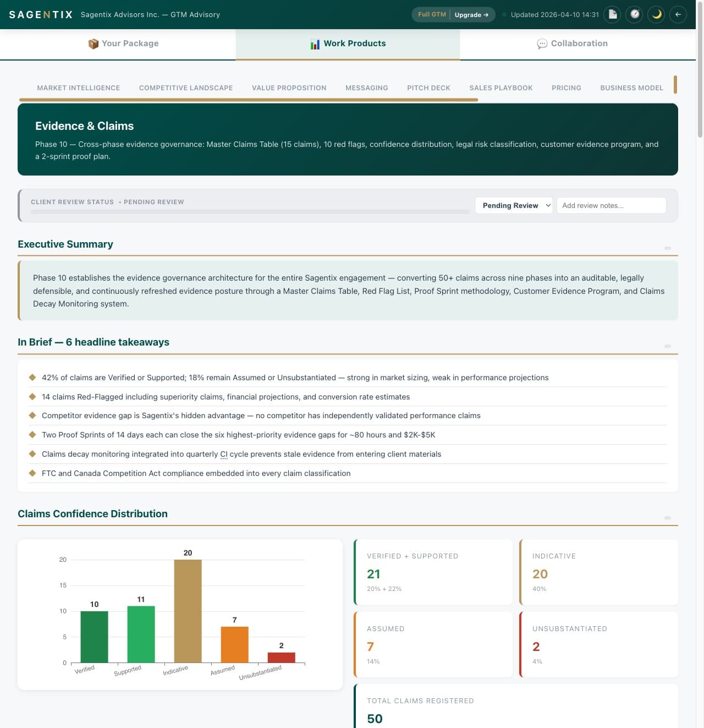The width and height of the screenshot is (704, 728).
Task: Click the Add review notes field
Action: click(611, 205)
